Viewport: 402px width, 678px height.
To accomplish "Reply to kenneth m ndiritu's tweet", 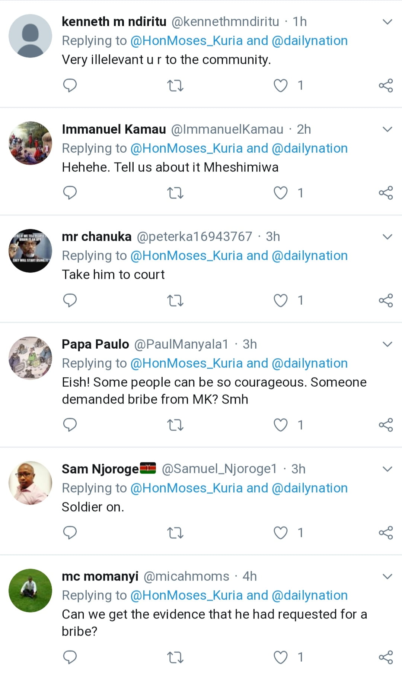I will (70, 86).
